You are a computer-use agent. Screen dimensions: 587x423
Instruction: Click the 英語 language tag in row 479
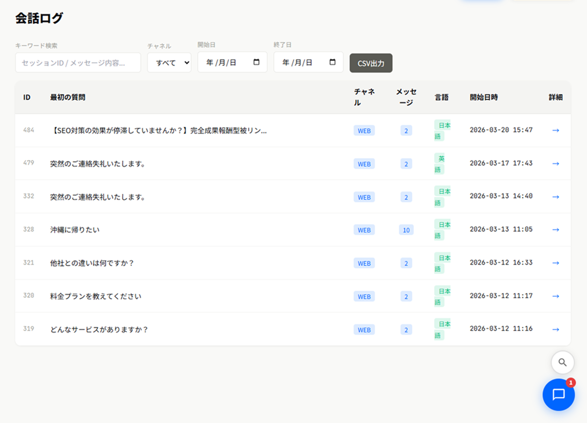pyautogui.click(x=439, y=164)
